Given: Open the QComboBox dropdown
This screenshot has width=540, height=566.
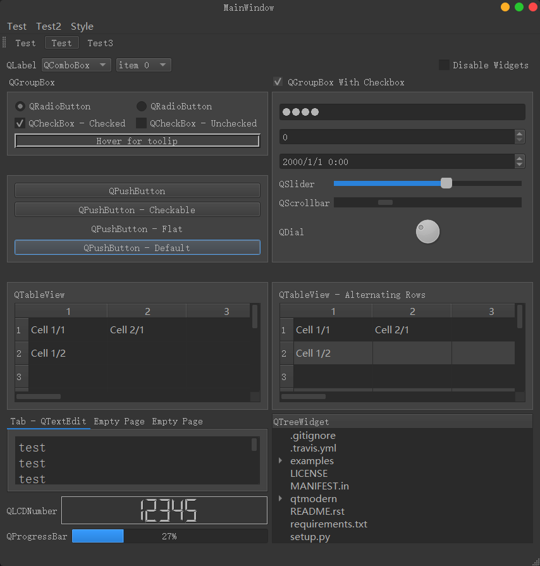Looking at the screenshot, I should click(x=77, y=65).
